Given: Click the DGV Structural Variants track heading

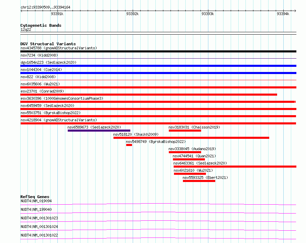Looking at the screenshot, I should [48, 44].
